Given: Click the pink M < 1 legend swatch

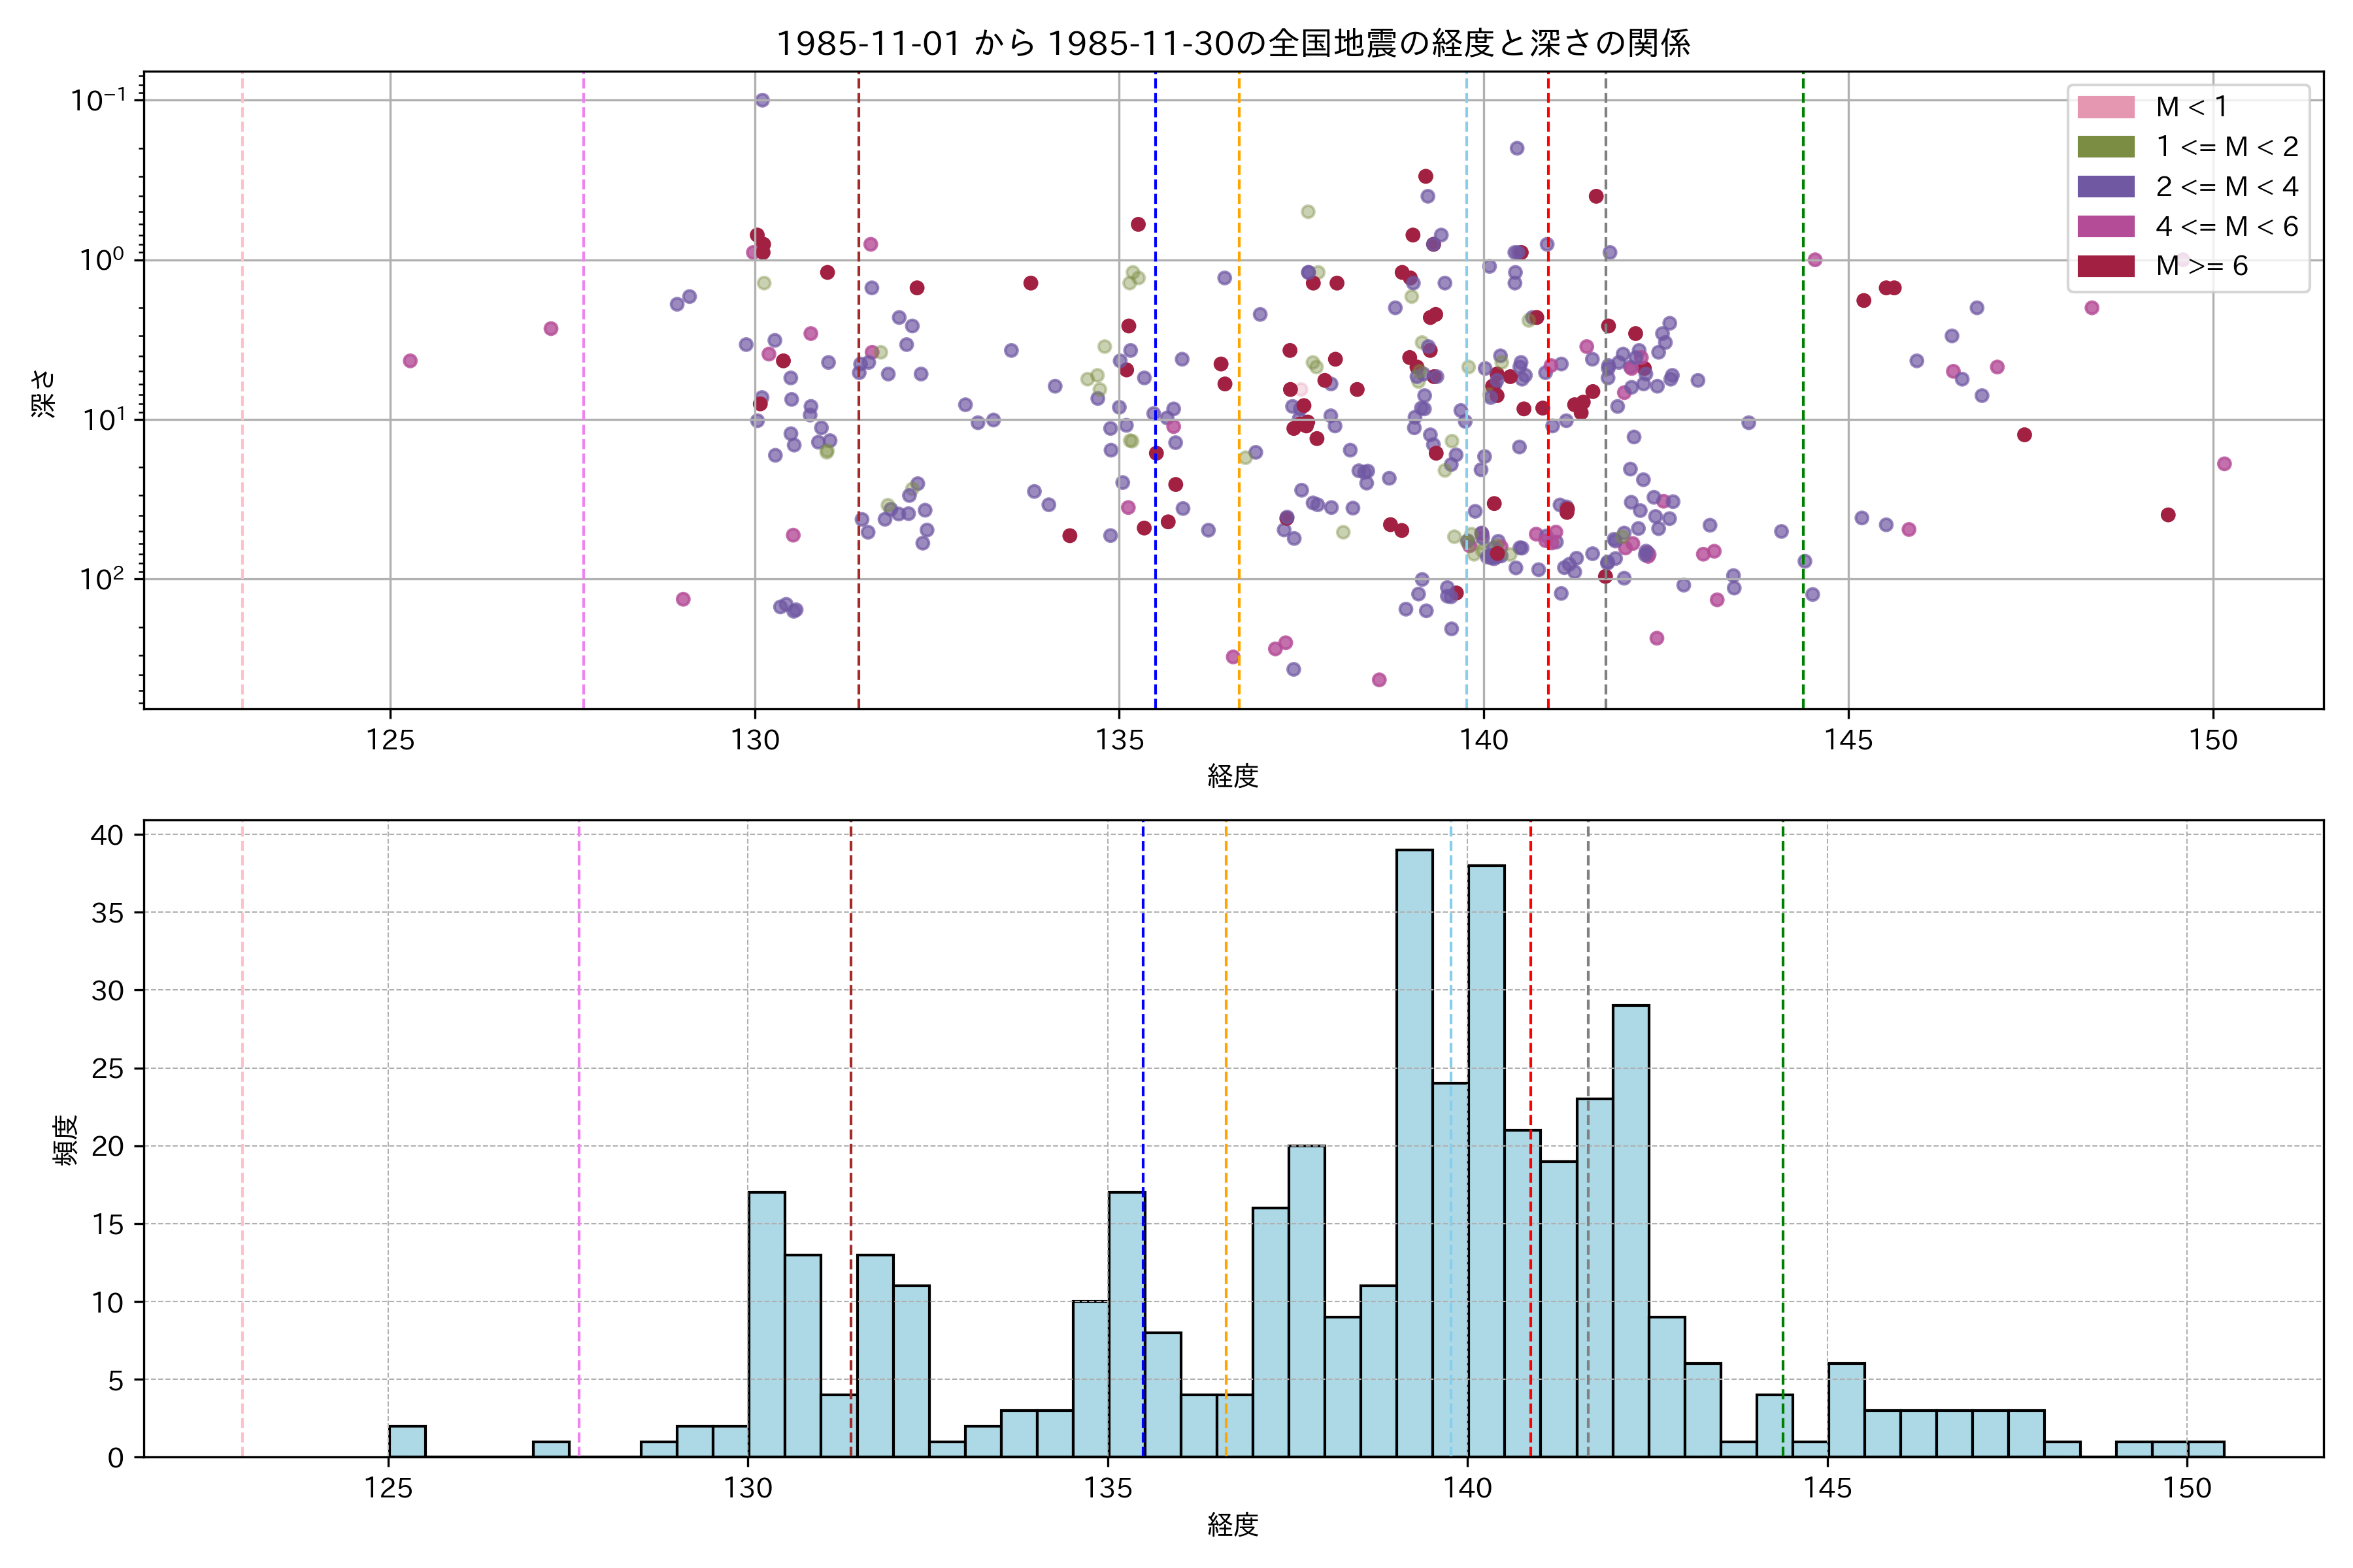Looking at the screenshot, I should tap(2105, 107).
